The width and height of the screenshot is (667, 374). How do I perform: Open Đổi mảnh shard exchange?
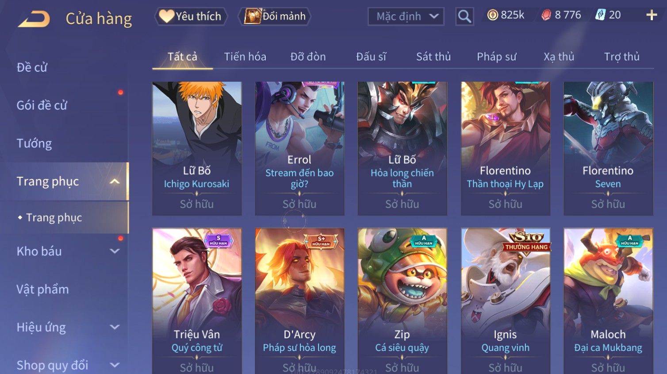pyautogui.click(x=275, y=16)
